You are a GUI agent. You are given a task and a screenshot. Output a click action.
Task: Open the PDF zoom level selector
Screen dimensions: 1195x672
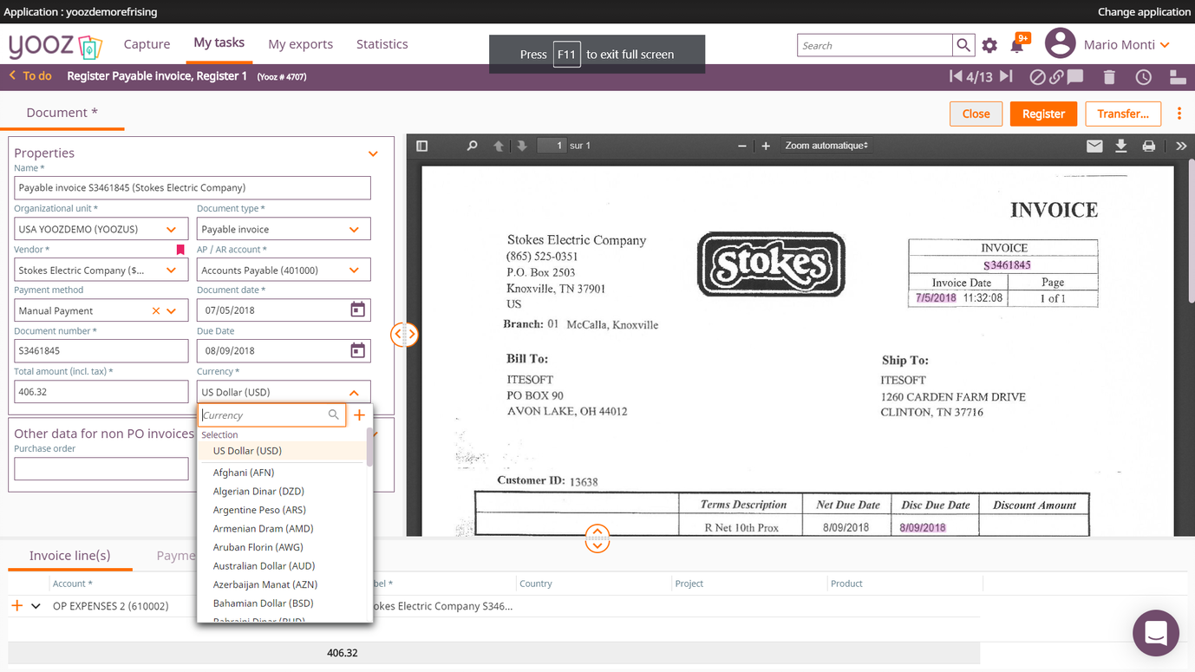click(x=826, y=146)
